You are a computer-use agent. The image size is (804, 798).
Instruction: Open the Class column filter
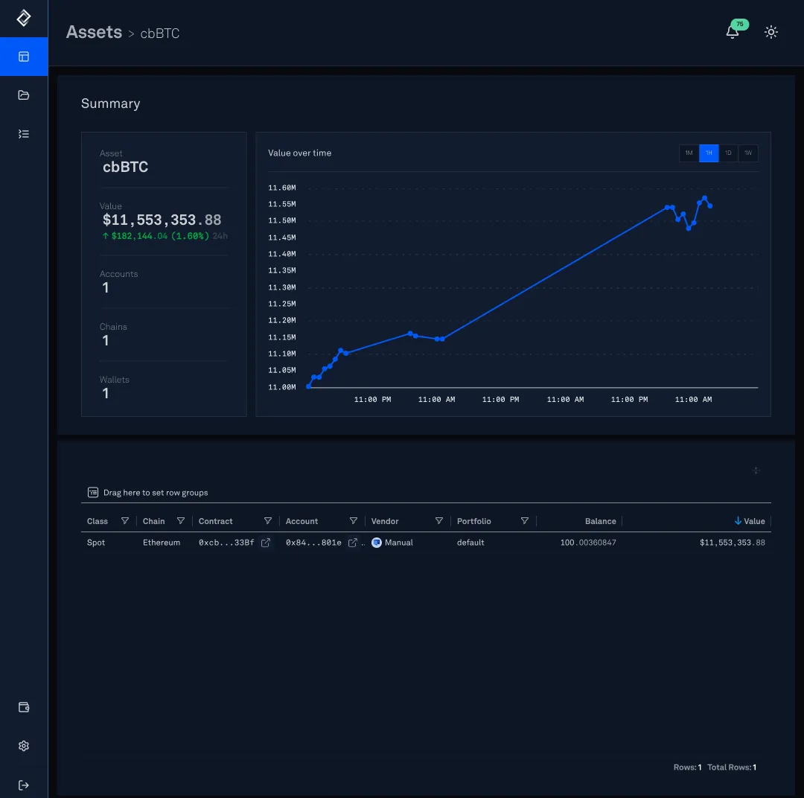pos(125,521)
